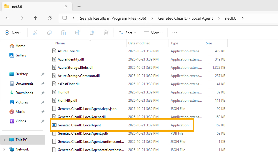Go back with the Back arrow
Screen dimensions: 278x154
[7, 18]
